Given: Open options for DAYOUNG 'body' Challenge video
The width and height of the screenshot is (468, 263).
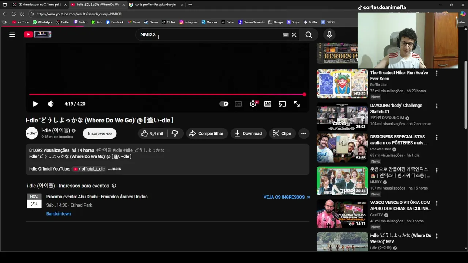Looking at the screenshot, I should coord(437,106).
